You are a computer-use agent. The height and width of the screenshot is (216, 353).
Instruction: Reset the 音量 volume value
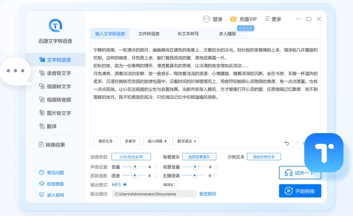tap(155, 167)
